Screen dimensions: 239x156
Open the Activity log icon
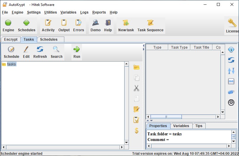(x=48, y=25)
